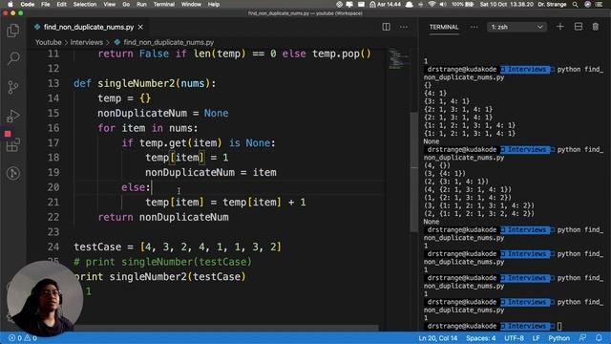Image resolution: width=611 pixels, height=344 pixels.
Task: Open editor More Actions ellipsis
Action: [x=403, y=27]
